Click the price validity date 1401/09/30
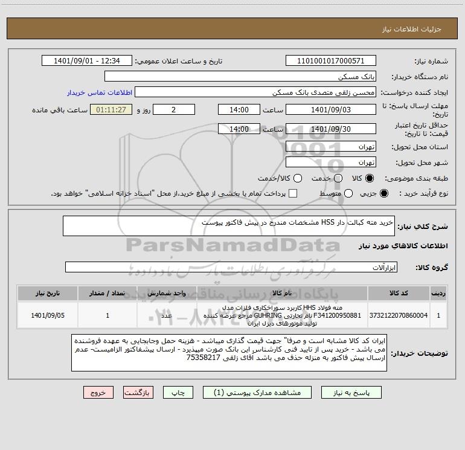The height and width of the screenshot is (450, 465). (331, 129)
